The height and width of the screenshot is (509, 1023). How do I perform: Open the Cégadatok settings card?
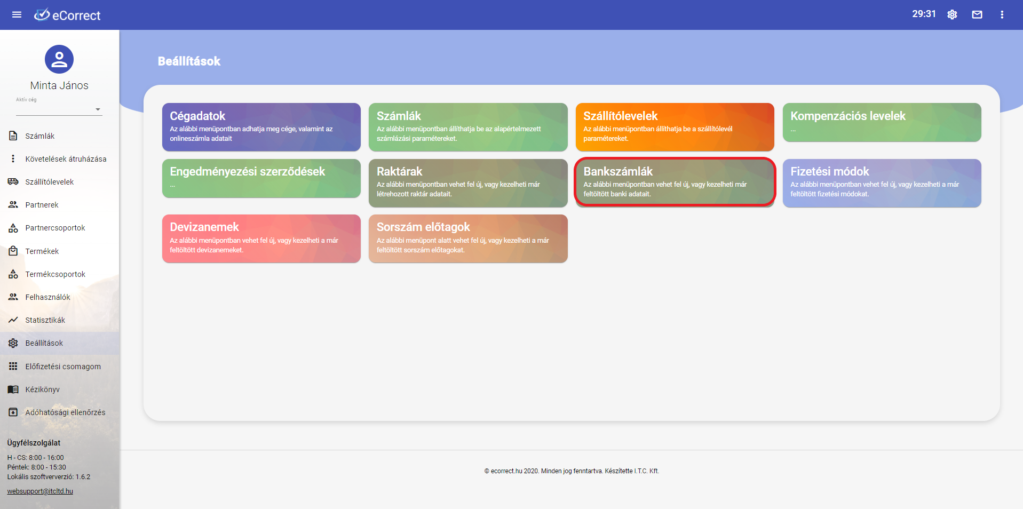[x=261, y=127]
